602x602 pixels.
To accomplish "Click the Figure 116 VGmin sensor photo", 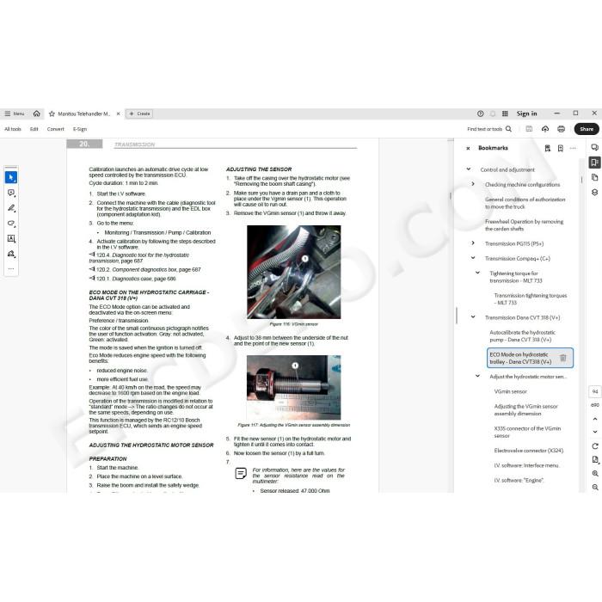I will pos(294,272).
